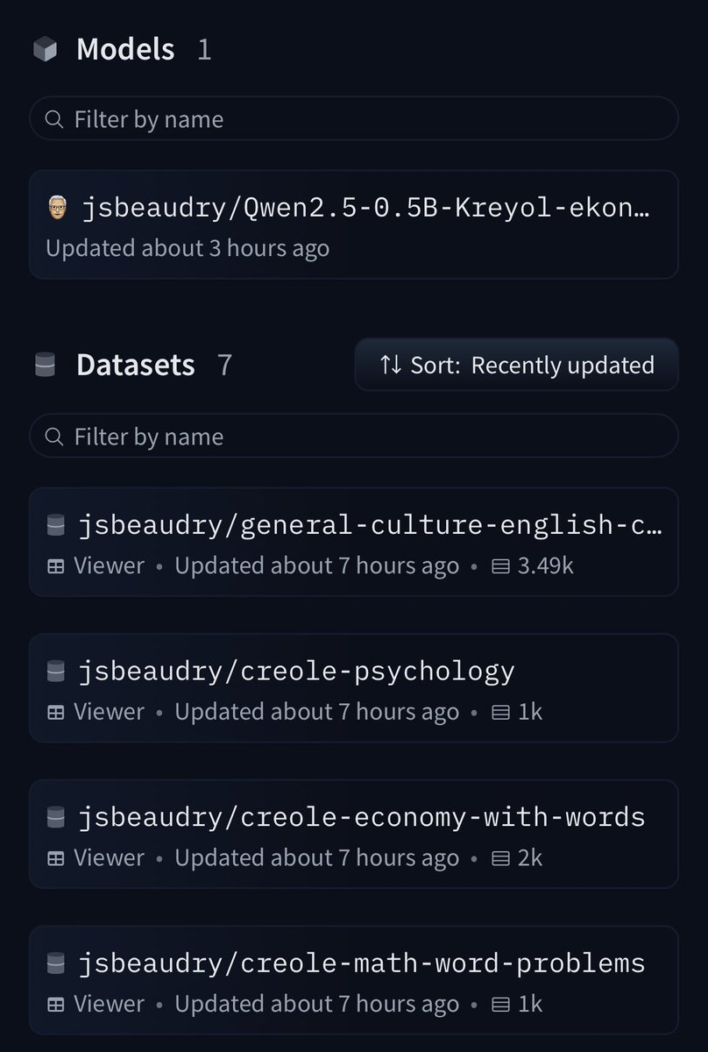The height and width of the screenshot is (1052, 708).
Task: Click jsbeaudry avatar on Qwen2.5 model card
Action: pos(56,209)
